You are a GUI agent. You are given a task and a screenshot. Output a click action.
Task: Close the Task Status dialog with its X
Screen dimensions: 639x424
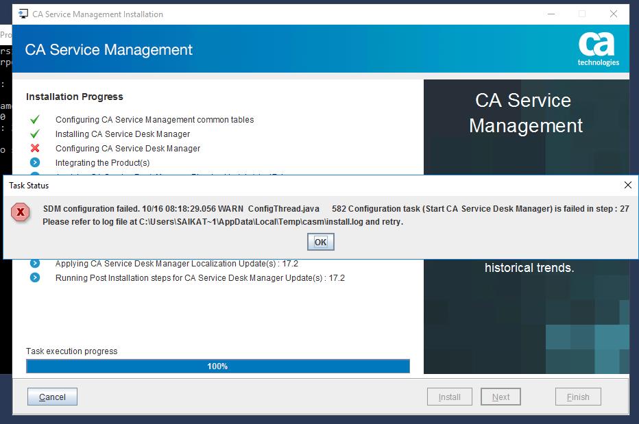[628, 184]
